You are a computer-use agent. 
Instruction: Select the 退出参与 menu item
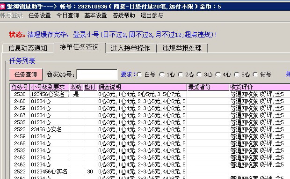[x=152, y=15]
